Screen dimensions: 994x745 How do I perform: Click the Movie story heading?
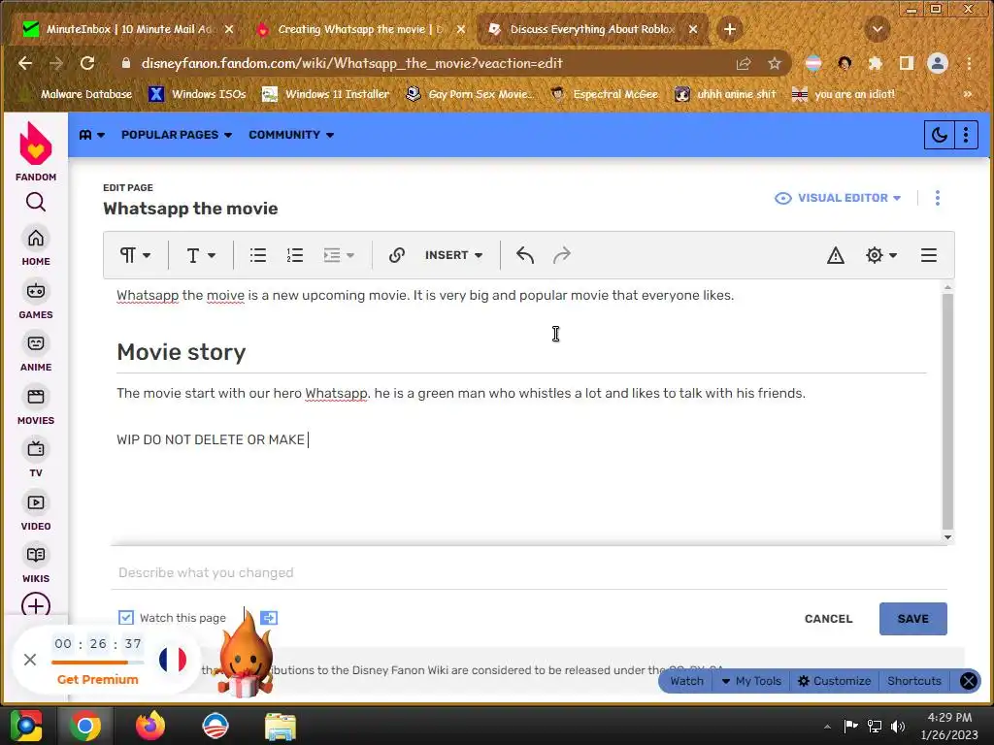pos(181,351)
